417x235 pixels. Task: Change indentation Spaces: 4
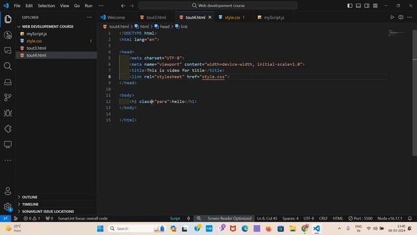pos(291,218)
